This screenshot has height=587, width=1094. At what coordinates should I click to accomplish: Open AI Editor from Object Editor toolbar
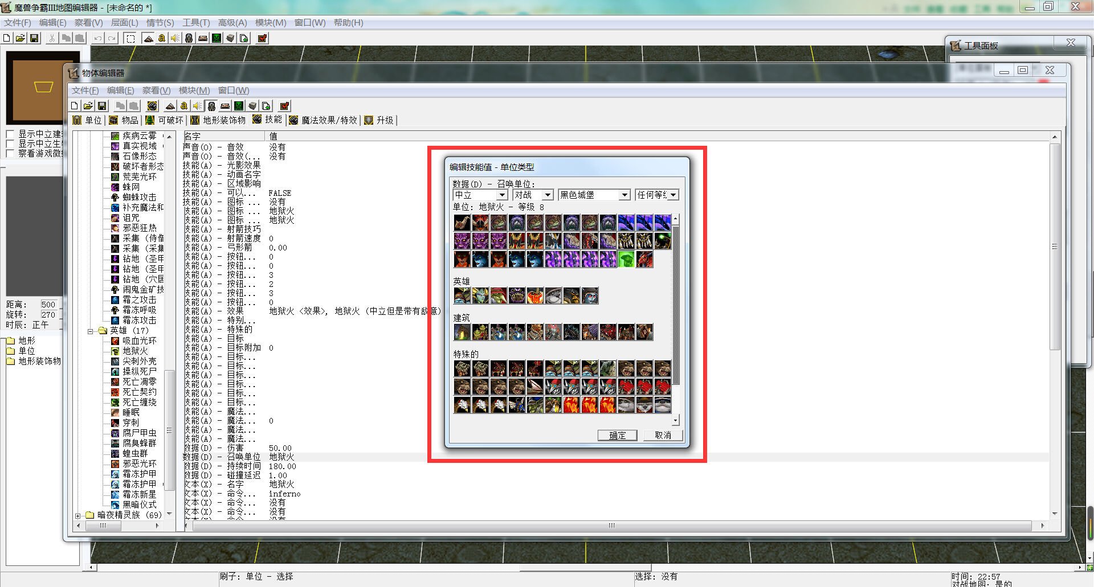[x=239, y=106]
